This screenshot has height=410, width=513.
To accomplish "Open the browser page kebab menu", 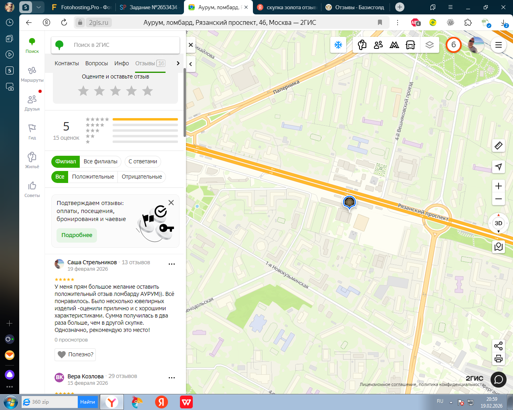I will click(x=398, y=22).
